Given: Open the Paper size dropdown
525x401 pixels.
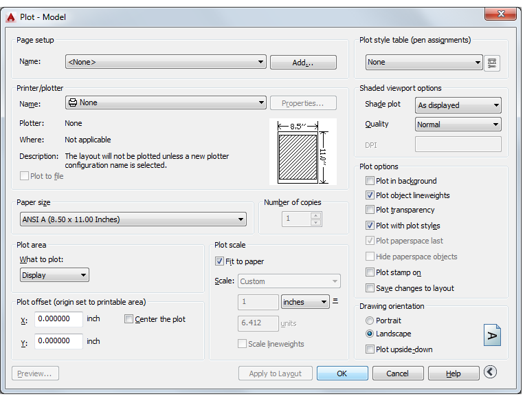Looking at the screenshot, I should (x=133, y=219).
